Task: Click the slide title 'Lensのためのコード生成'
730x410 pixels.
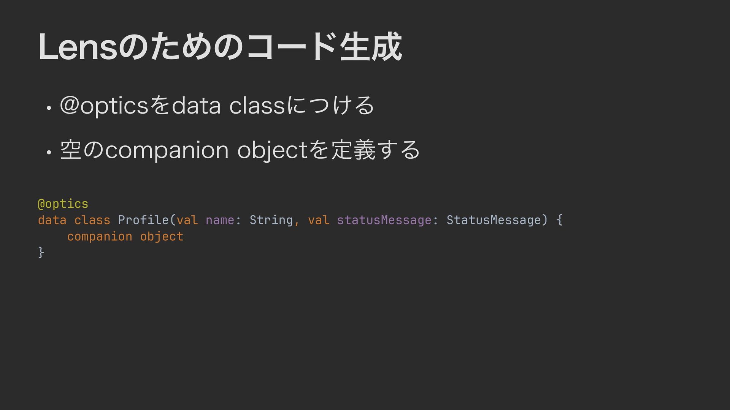Action: (x=220, y=47)
